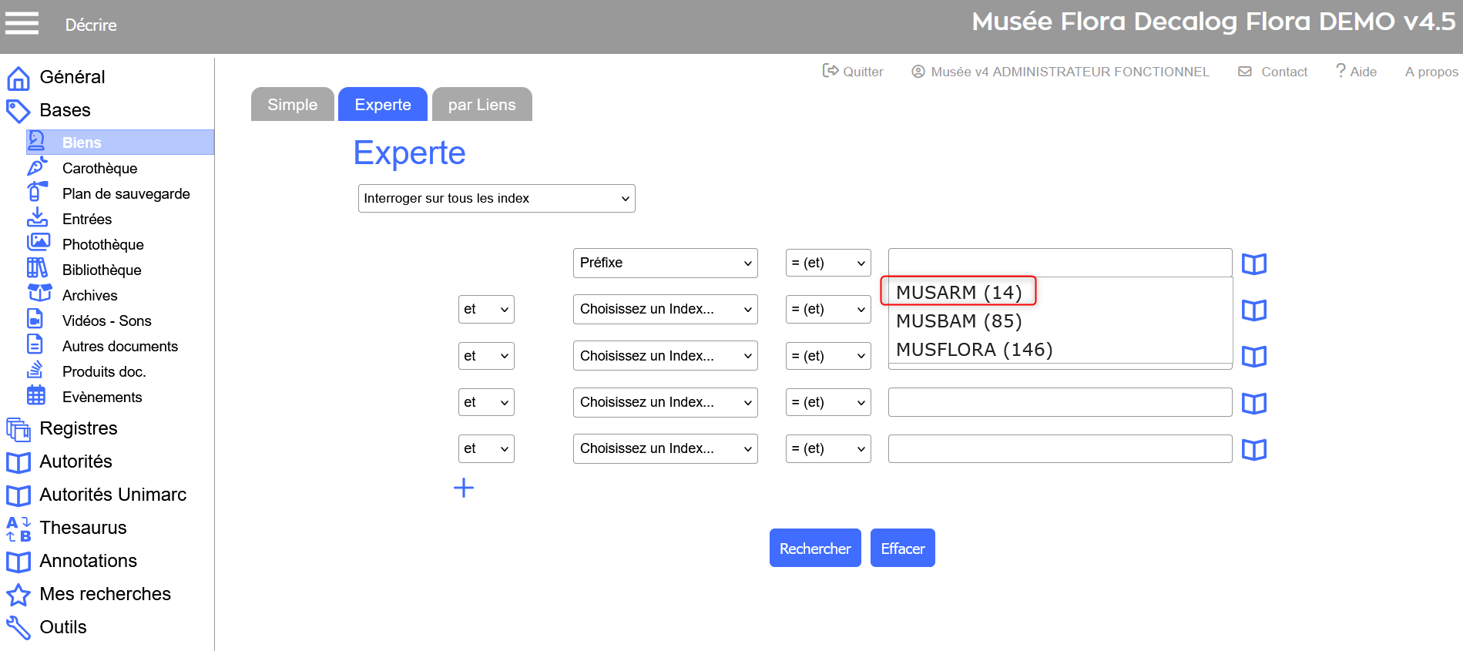Open the first 'et' boolean operator dropdown
Image resolution: width=1463 pixels, height=651 pixels.
click(485, 309)
